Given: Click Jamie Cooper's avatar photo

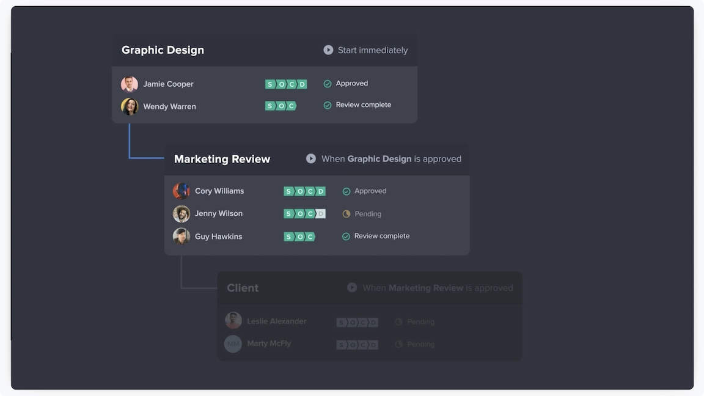Looking at the screenshot, I should (130, 84).
